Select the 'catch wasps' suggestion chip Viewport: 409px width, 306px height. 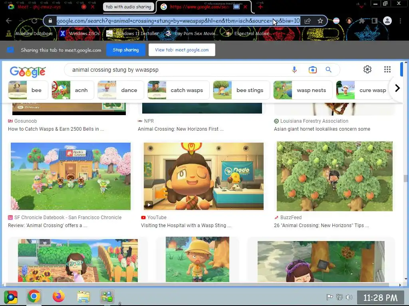pos(179,90)
